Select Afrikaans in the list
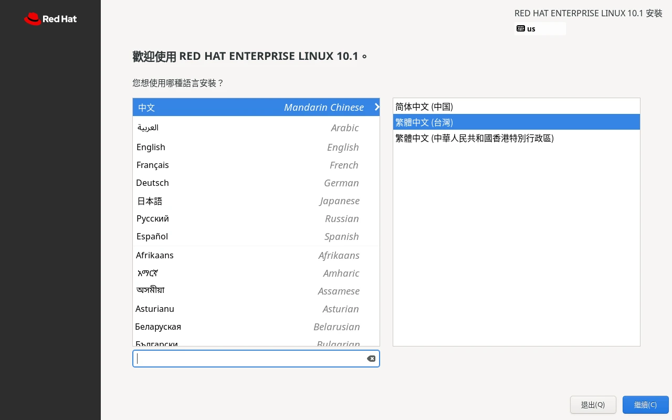Viewport: 672px width, 420px height. tap(210, 255)
